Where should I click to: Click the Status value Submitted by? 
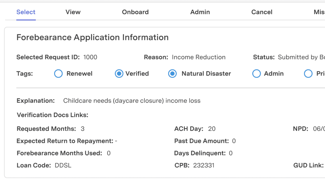tap(301, 57)
